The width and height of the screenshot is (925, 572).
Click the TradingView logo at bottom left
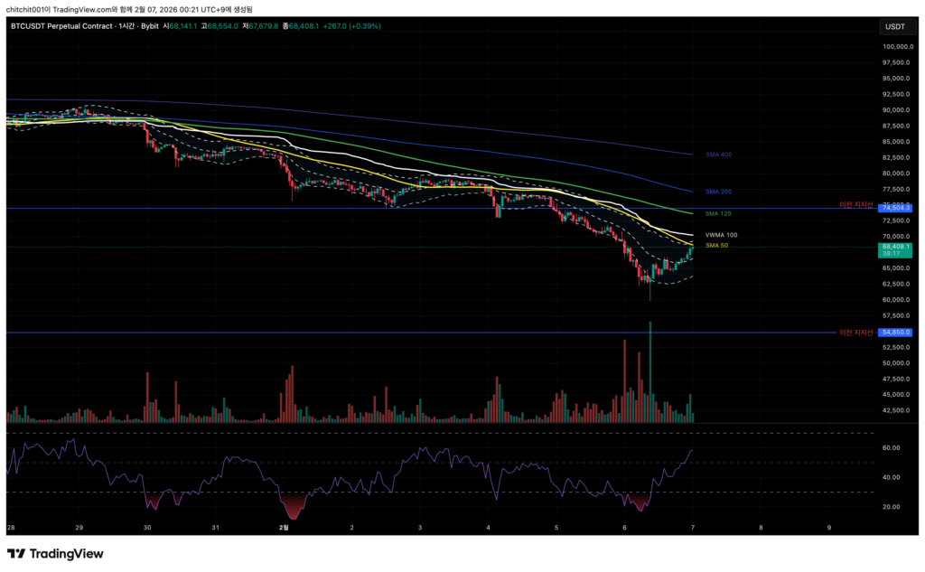(x=55, y=554)
